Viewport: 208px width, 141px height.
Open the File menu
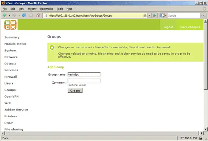pyautogui.click(x=5, y=9)
